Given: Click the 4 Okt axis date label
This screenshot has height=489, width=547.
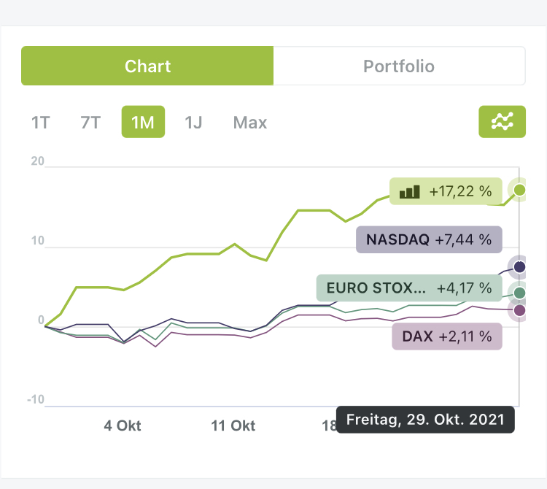Looking at the screenshot, I should coord(123,426).
